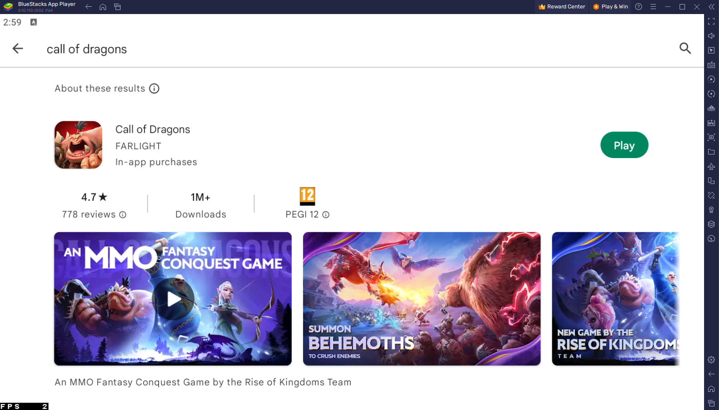Click the FARLIGHT developer name
The image size is (719, 410).
tap(138, 146)
